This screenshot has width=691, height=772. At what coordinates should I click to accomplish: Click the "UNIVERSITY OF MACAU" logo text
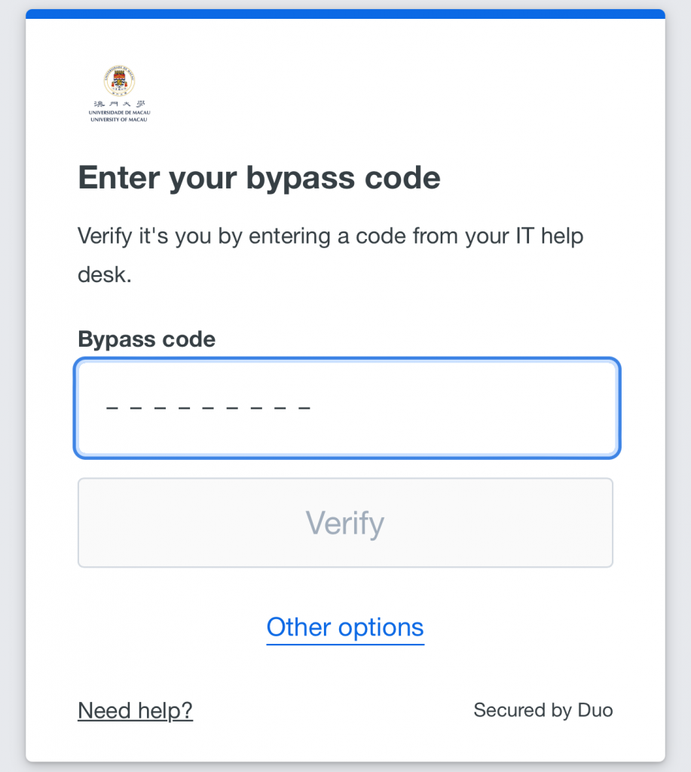119,120
